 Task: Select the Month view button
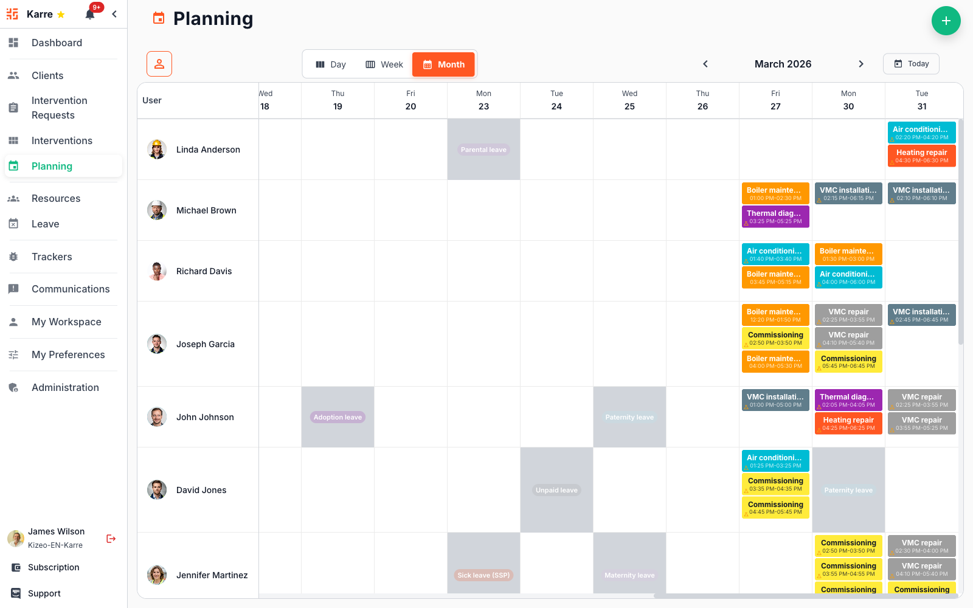click(443, 64)
